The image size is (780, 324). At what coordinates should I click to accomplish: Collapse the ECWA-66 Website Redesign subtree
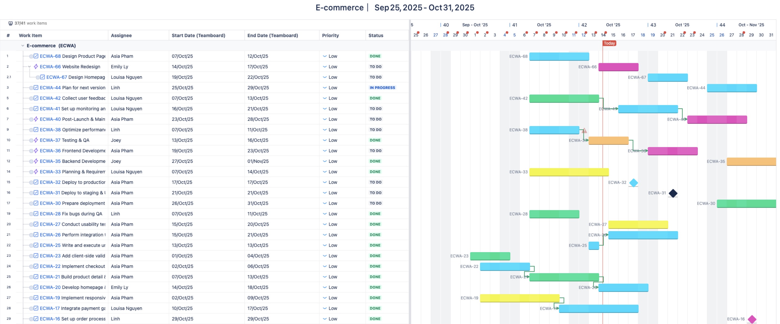29,67
